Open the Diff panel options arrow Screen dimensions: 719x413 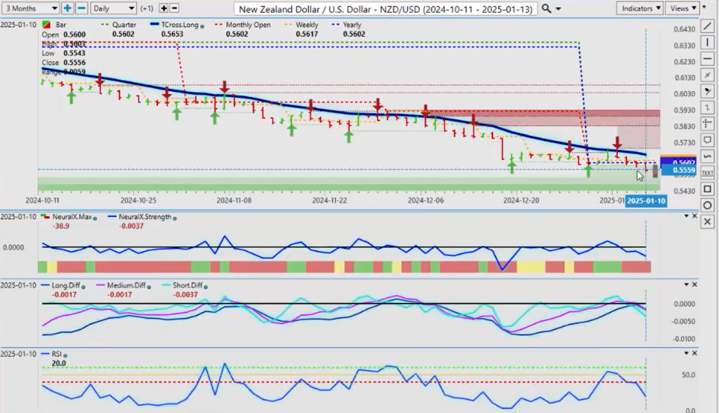687,285
